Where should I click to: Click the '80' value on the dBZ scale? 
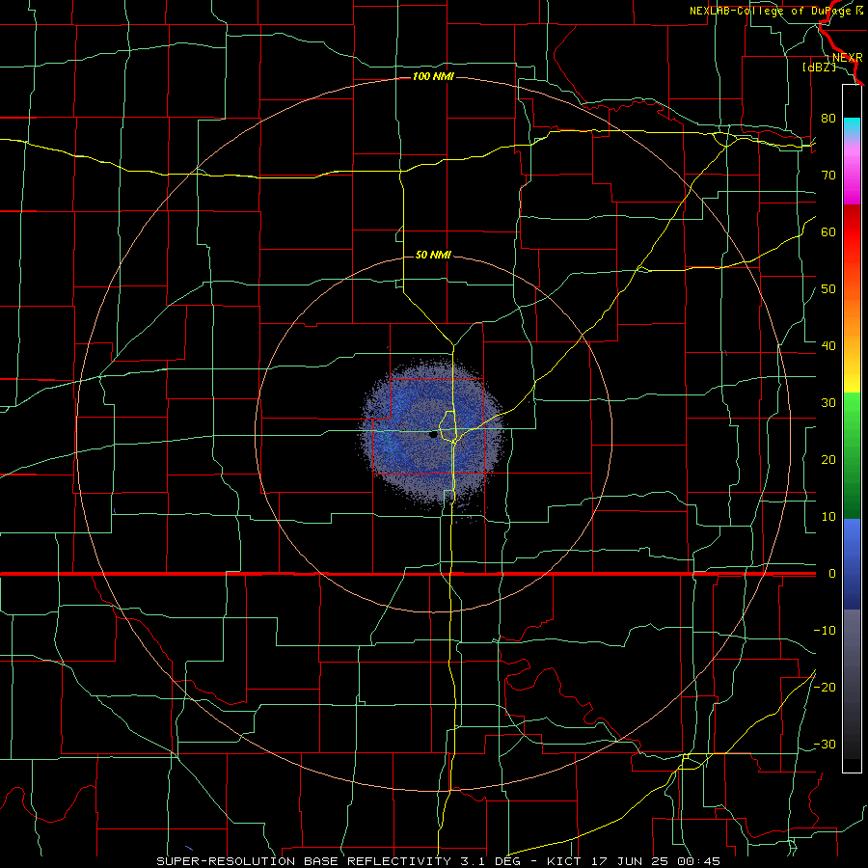click(x=828, y=119)
